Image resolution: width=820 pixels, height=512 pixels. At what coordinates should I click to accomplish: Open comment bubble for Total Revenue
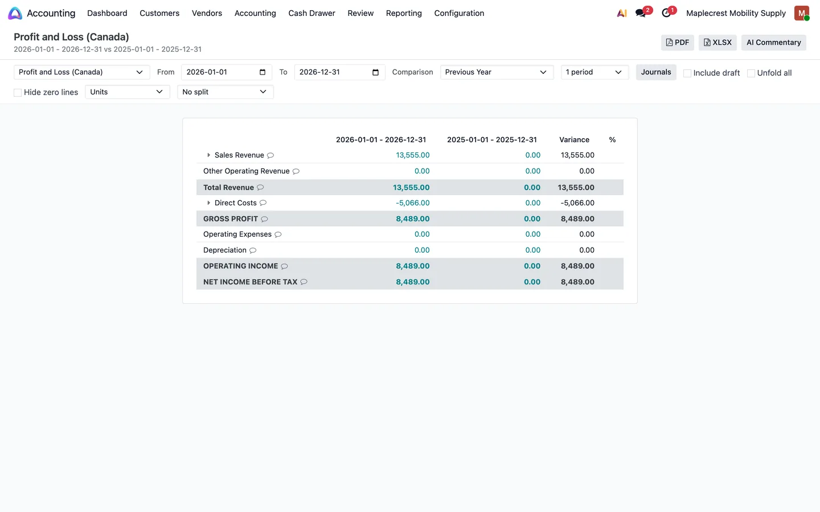260,187
